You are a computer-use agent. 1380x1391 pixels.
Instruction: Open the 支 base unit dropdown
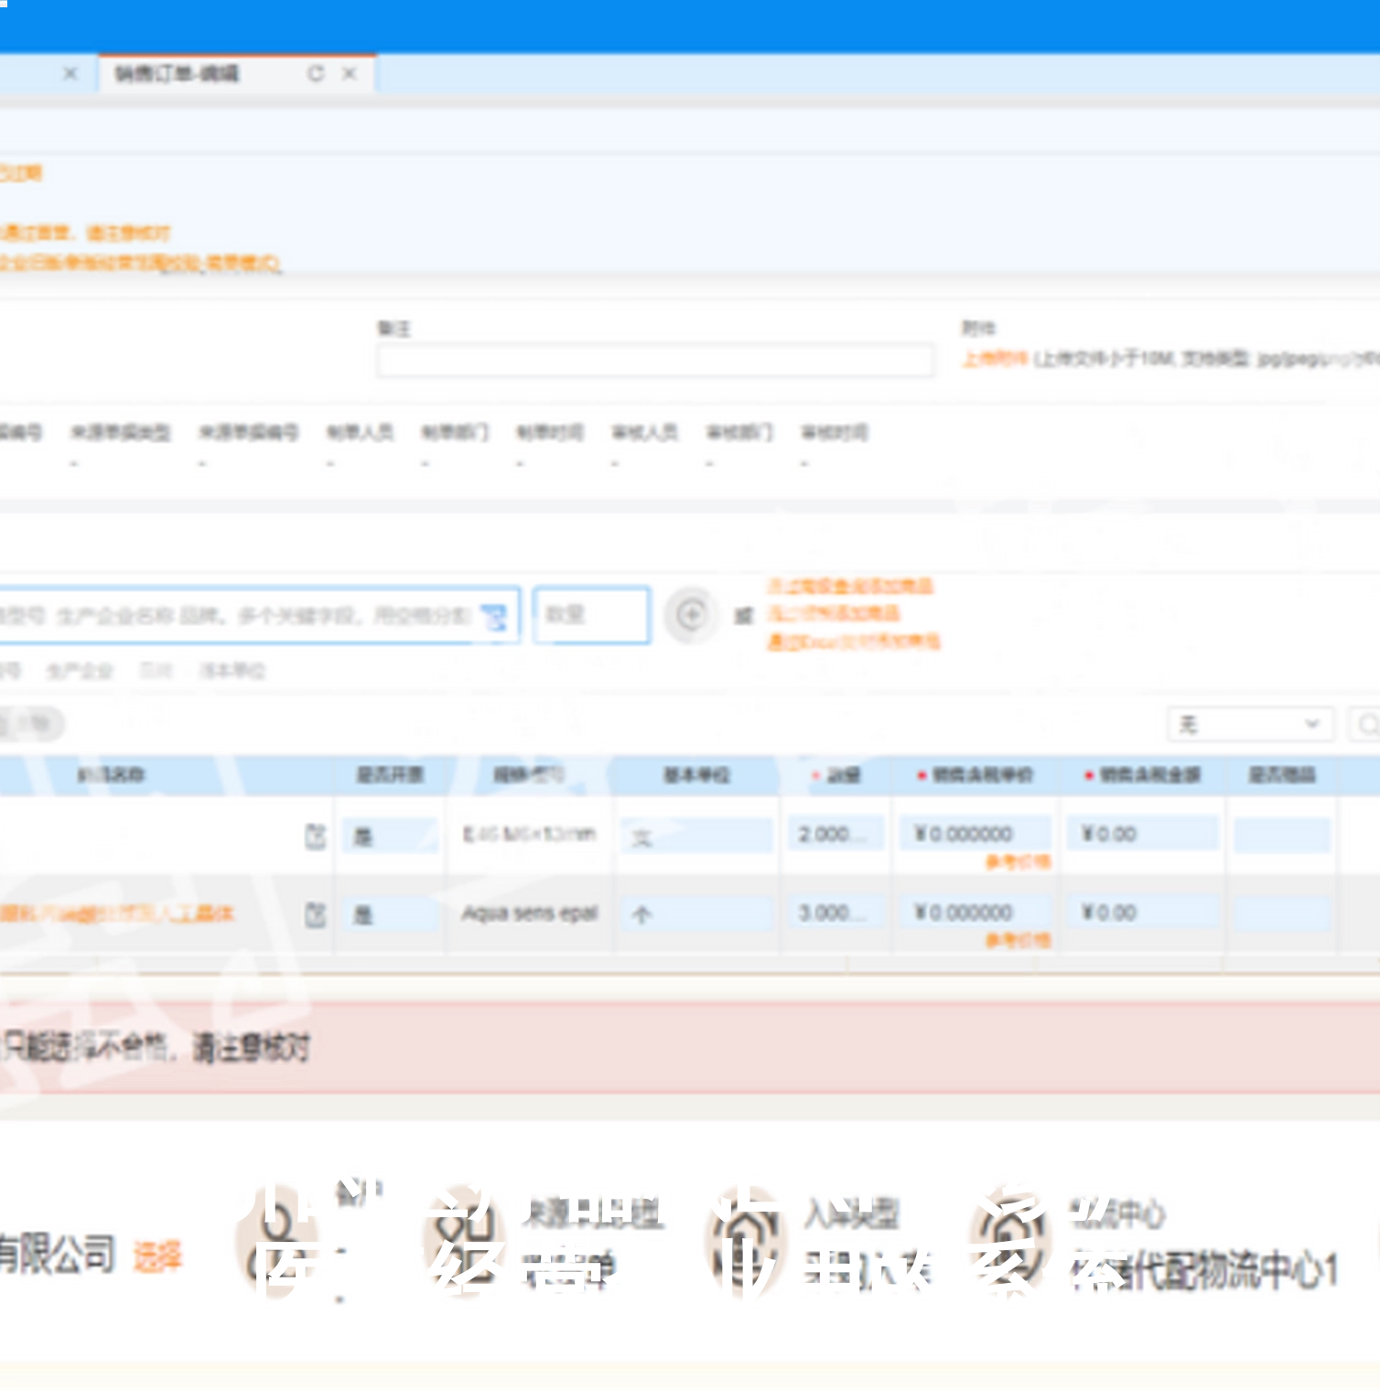pyautogui.click(x=695, y=836)
